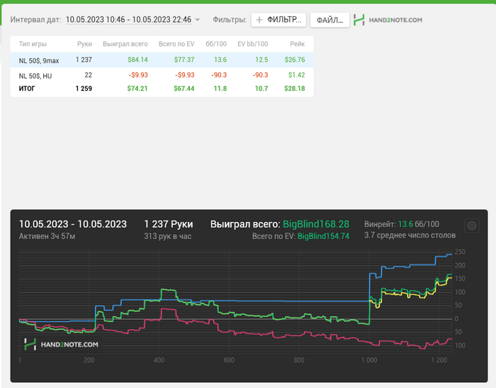Sort by the Тип игры column header
Screen dimensions: 496x388
(x=33, y=44)
